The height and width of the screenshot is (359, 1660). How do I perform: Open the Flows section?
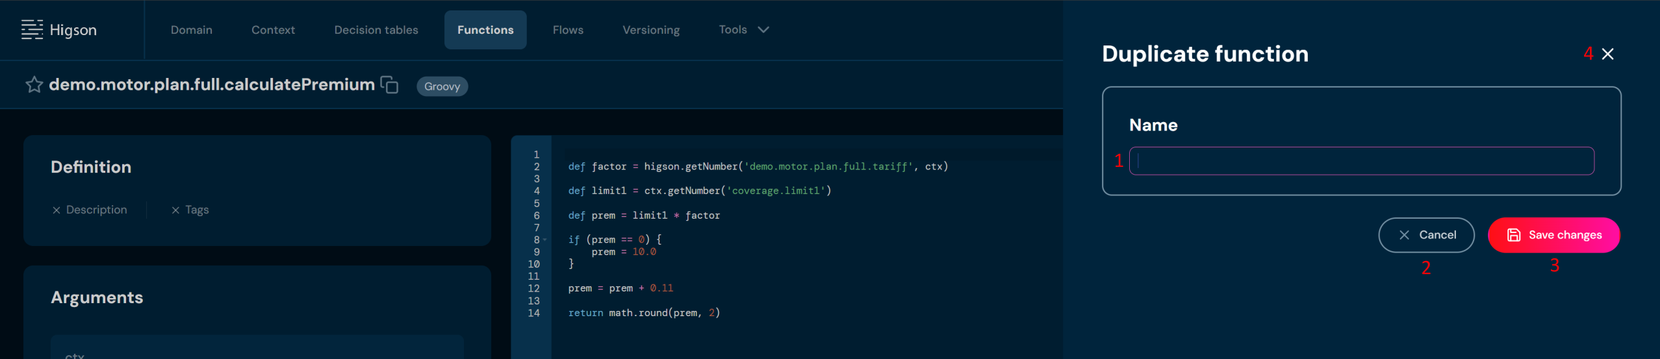click(x=568, y=30)
